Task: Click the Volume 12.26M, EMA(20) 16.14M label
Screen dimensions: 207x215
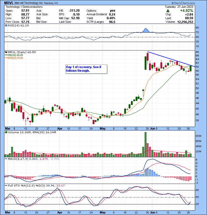Action: point(32,132)
